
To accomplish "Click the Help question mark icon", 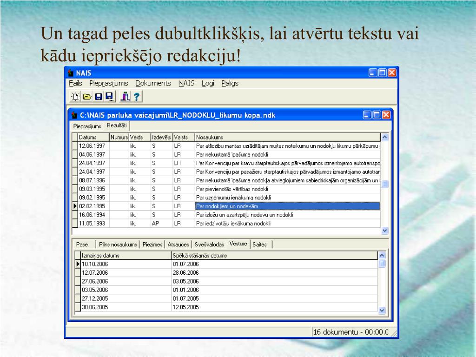I will pyautogui.click(x=137, y=97).
